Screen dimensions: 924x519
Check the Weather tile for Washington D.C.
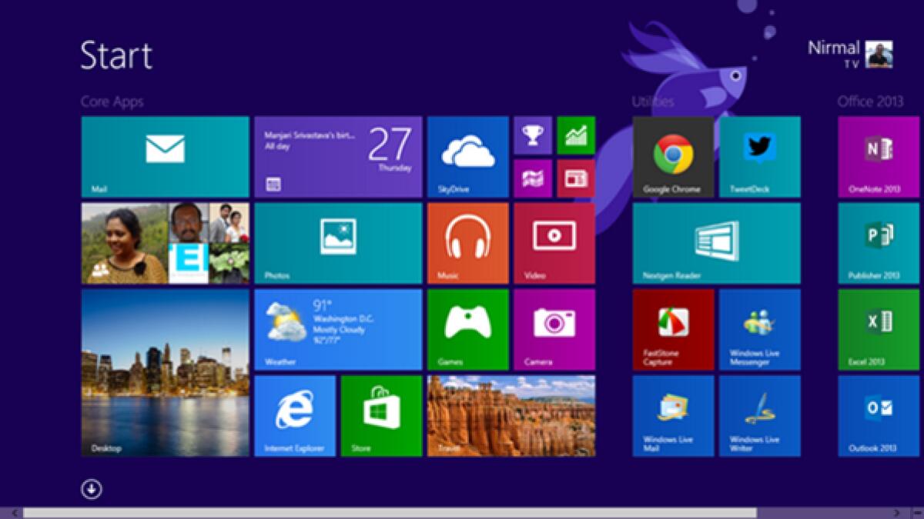(338, 330)
